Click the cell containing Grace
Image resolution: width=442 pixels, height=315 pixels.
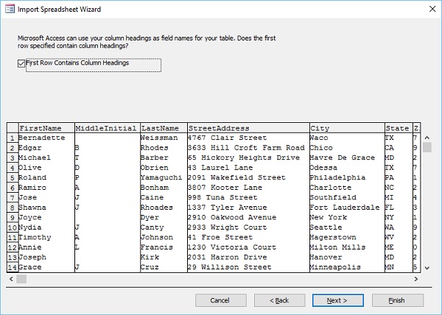46,267
